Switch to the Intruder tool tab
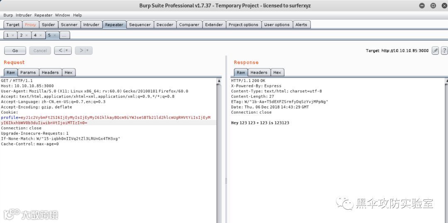This screenshot has height=223, width=448. (91, 24)
